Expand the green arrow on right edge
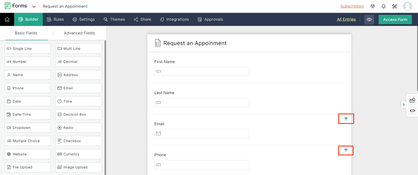Image resolution: width=418 pixels, height=175 pixels. [403, 104]
